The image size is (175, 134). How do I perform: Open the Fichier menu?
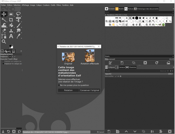3,5
